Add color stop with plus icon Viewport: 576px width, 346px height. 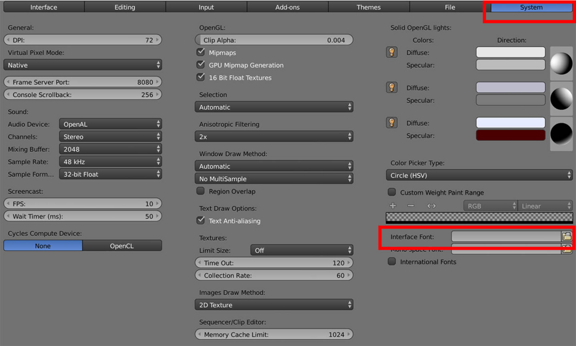[393, 206]
